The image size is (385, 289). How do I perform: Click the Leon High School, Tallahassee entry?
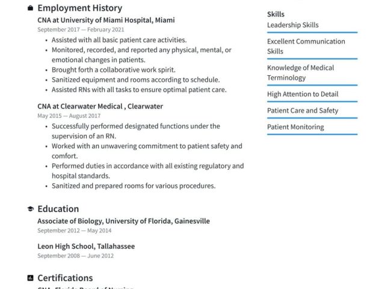point(86,246)
